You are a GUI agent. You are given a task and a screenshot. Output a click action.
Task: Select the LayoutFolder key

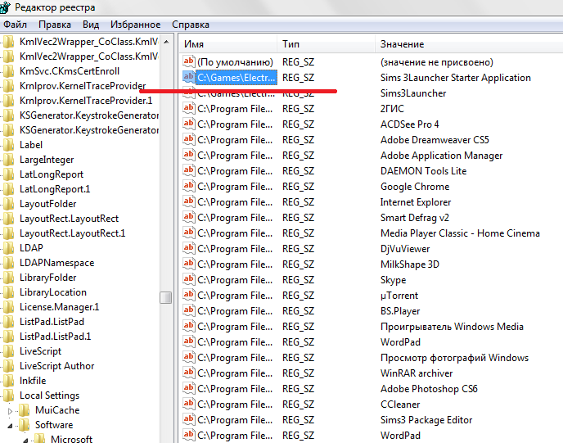(47, 204)
